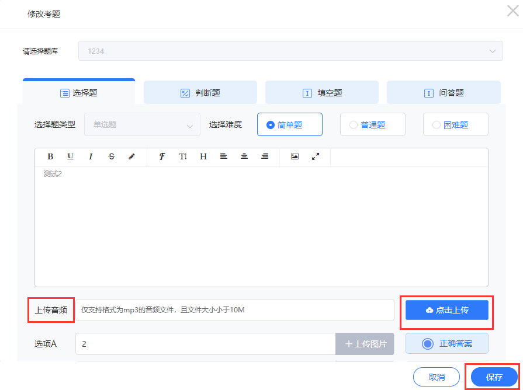Viewport: 523px width, 390px height.
Task: Center align the question text
Action: point(244,156)
